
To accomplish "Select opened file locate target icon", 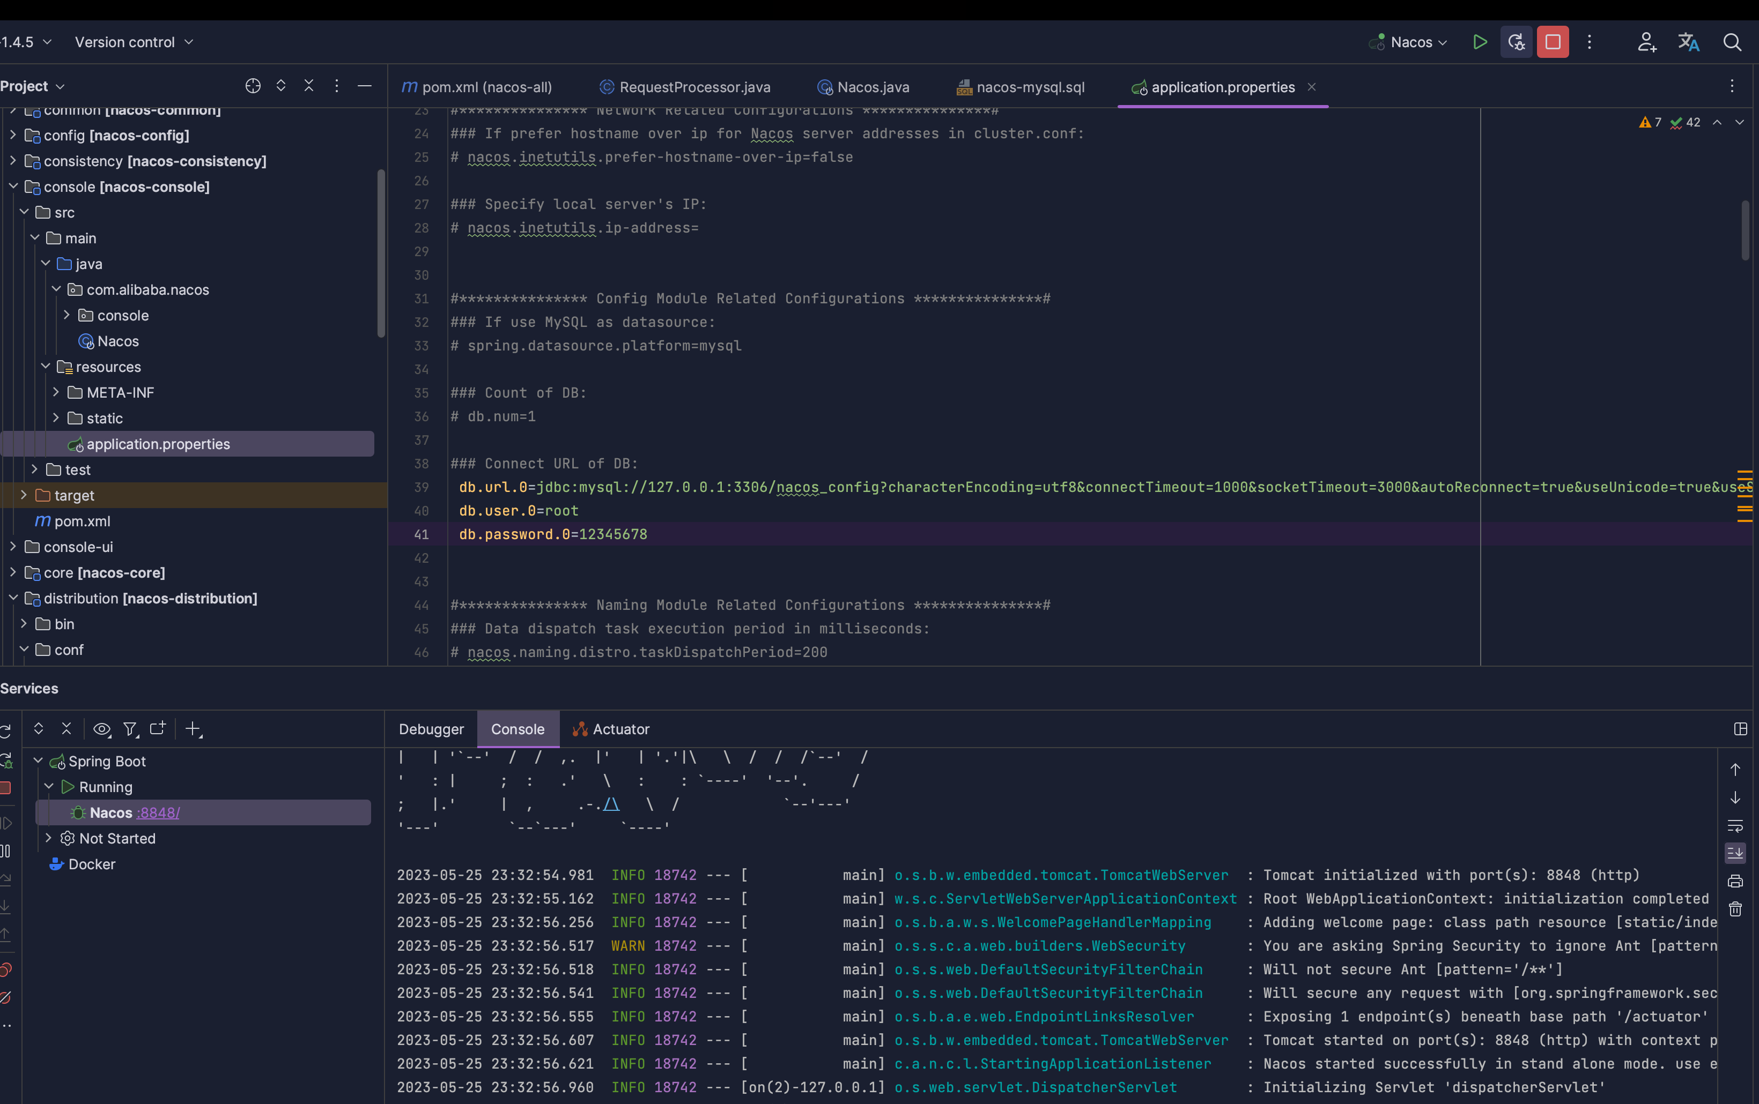I will 253,86.
